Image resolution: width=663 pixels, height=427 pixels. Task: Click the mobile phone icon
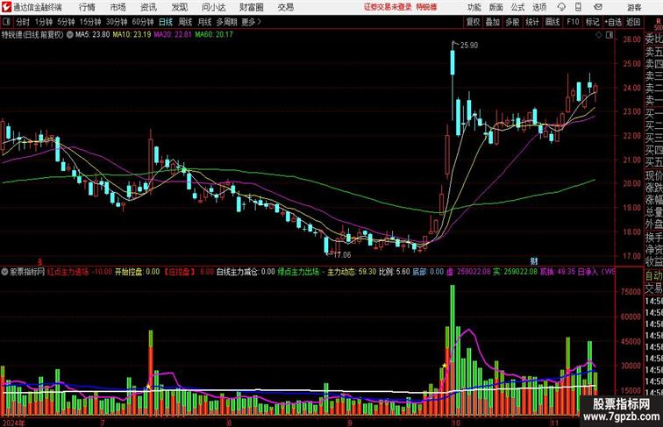click(x=578, y=7)
